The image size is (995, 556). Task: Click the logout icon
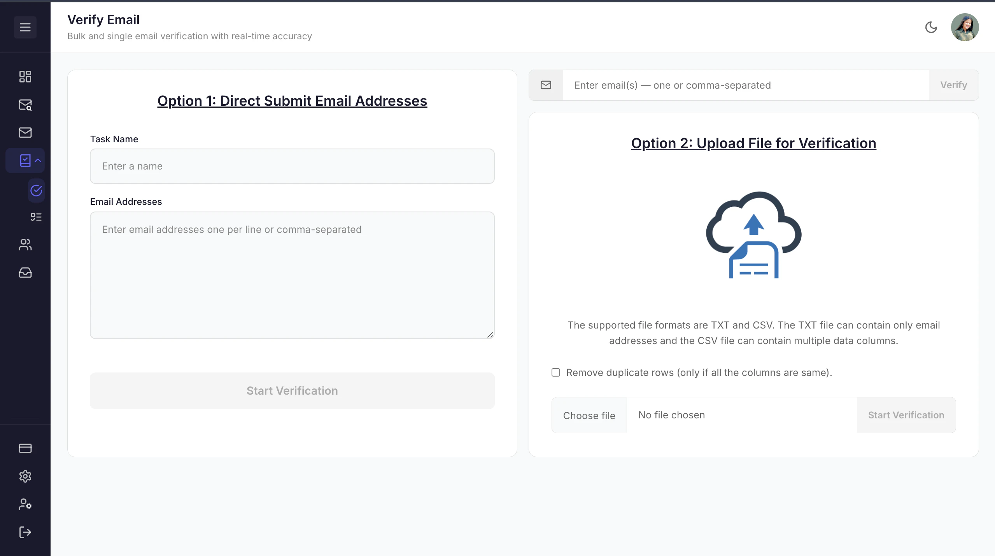tap(25, 532)
